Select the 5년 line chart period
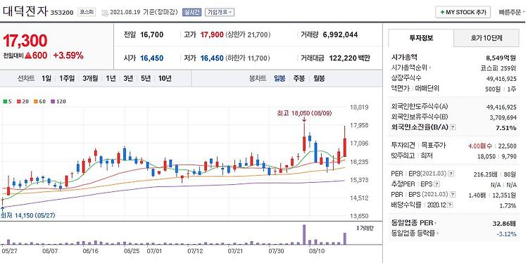This screenshot has height=263, width=528. click(146, 79)
